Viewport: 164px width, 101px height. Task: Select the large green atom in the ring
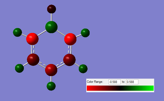pyautogui.click(x=51, y=27)
